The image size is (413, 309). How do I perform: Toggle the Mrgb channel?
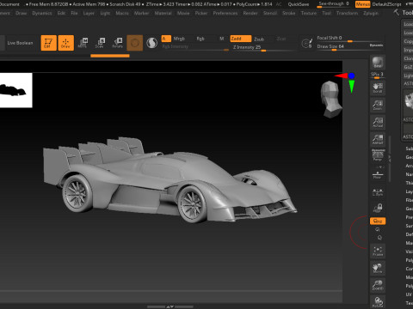pyautogui.click(x=179, y=39)
